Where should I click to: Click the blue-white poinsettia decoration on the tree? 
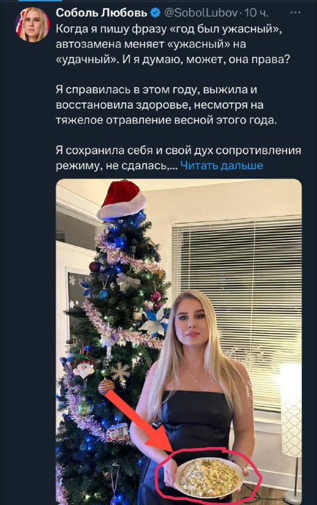click(154, 323)
